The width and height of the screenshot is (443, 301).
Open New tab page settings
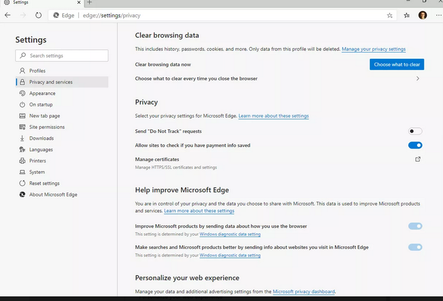click(62, 116)
